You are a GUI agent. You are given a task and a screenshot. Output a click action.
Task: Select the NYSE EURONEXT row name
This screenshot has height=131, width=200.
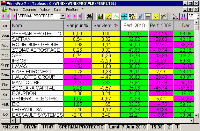(37, 72)
